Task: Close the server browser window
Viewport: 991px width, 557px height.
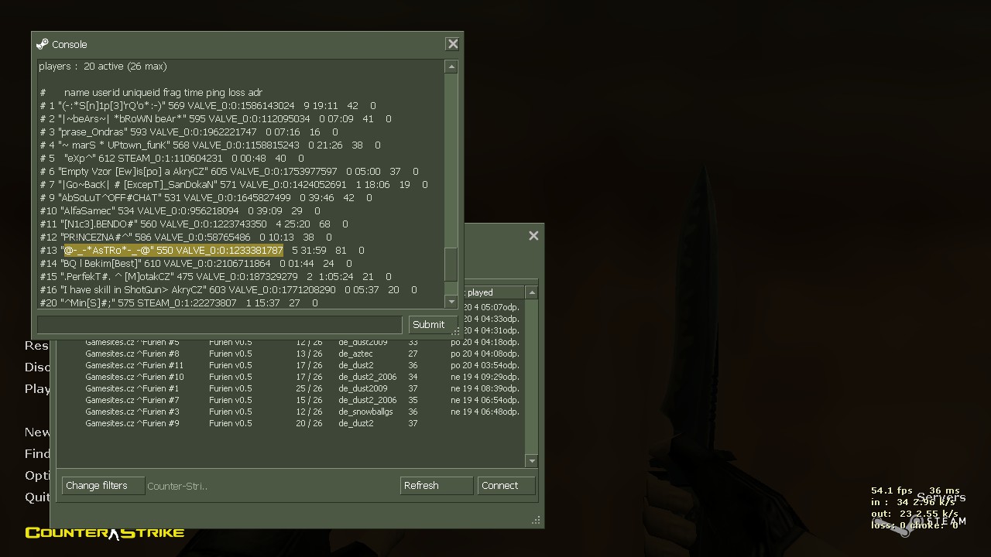Action: pos(533,236)
